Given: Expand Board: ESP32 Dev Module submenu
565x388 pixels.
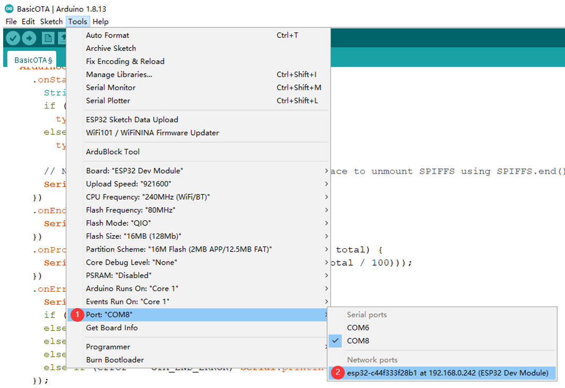Looking at the screenshot, I should pyautogui.click(x=198, y=171).
